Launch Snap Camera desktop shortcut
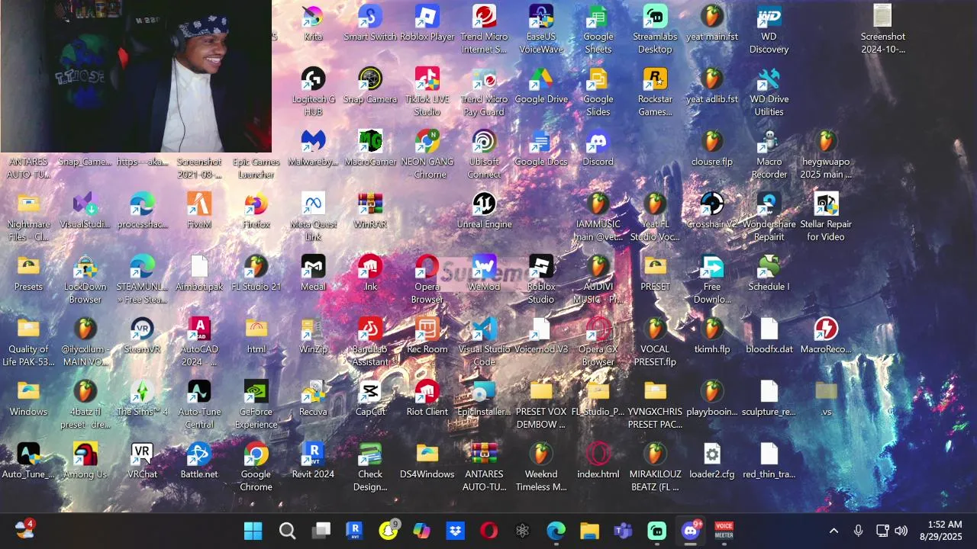The image size is (977, 549). (370, 85)
